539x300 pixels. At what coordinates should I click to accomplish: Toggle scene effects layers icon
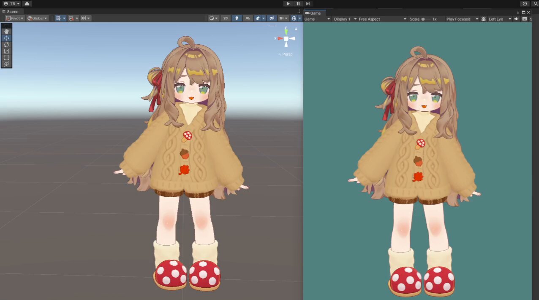pos(257,19)
